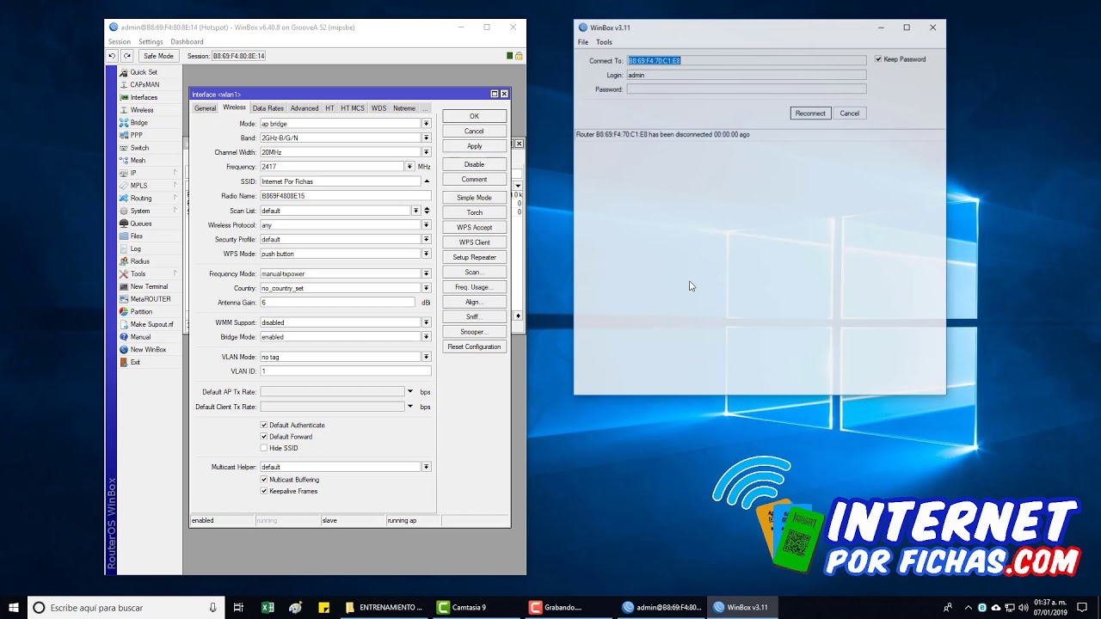Open Tools menu in WinBox v3.11
This screenshot has width=1101, height=619.
604,42
